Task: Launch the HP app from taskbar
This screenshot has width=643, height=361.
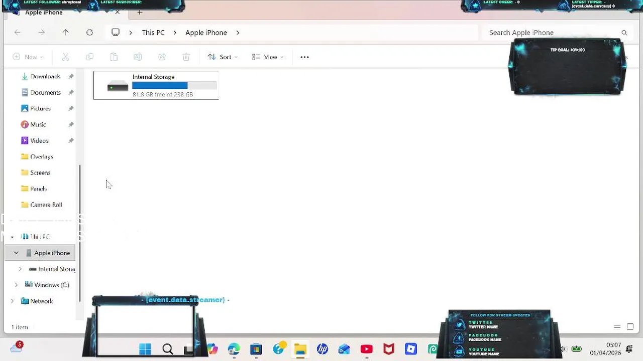Action: pyautogui.click(x=323, y=349)
